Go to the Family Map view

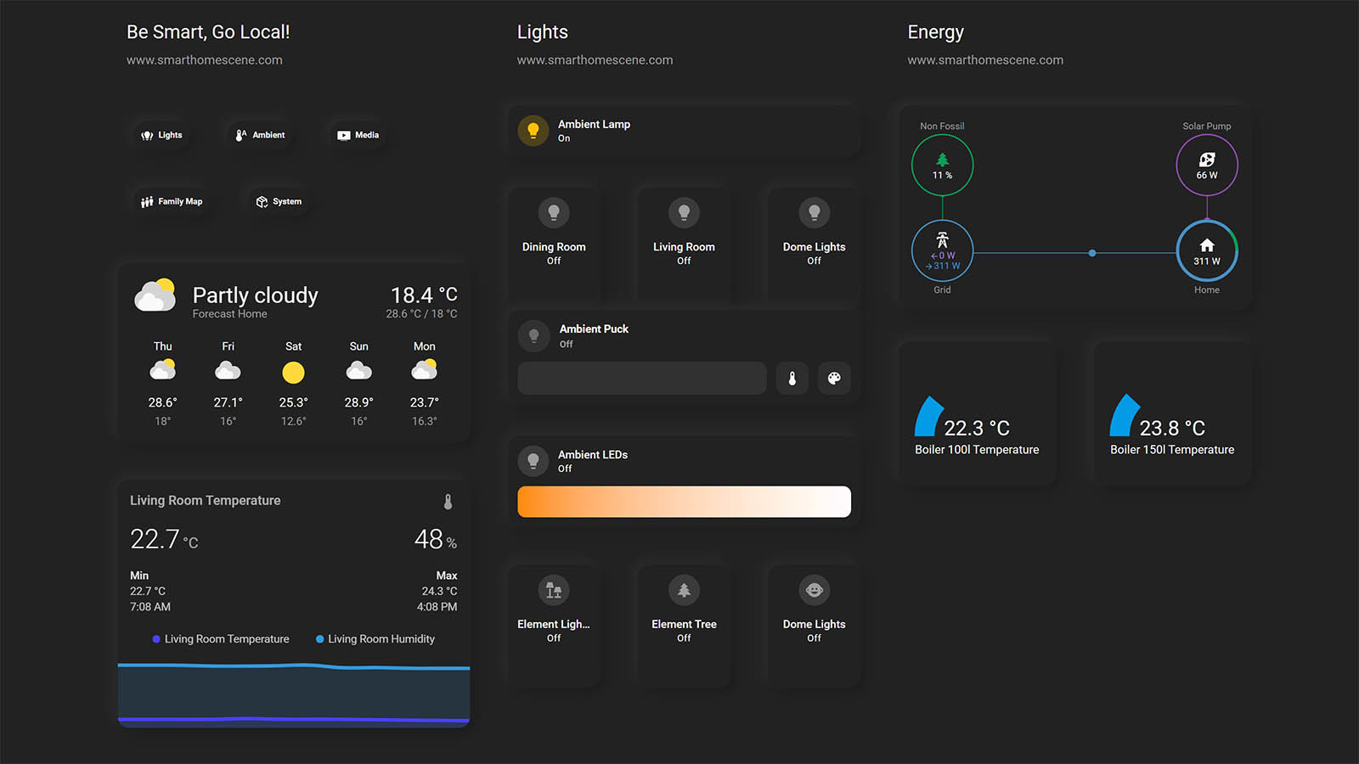click(172, 202)
